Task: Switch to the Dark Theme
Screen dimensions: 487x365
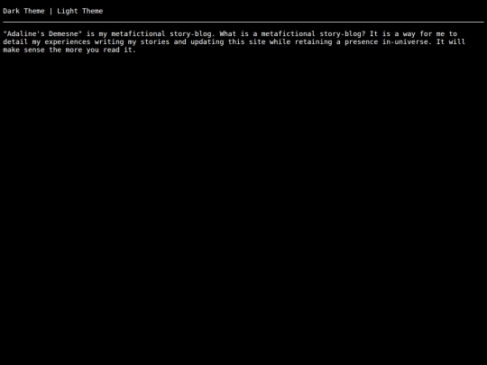Action: 24,11
